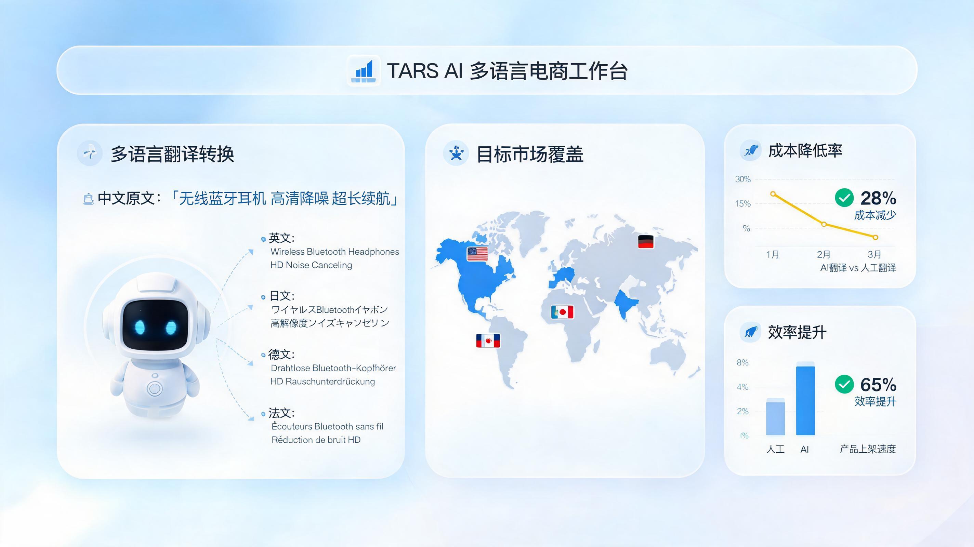
Task: Click the flag marker over North Africa
Action: point(562,312)
